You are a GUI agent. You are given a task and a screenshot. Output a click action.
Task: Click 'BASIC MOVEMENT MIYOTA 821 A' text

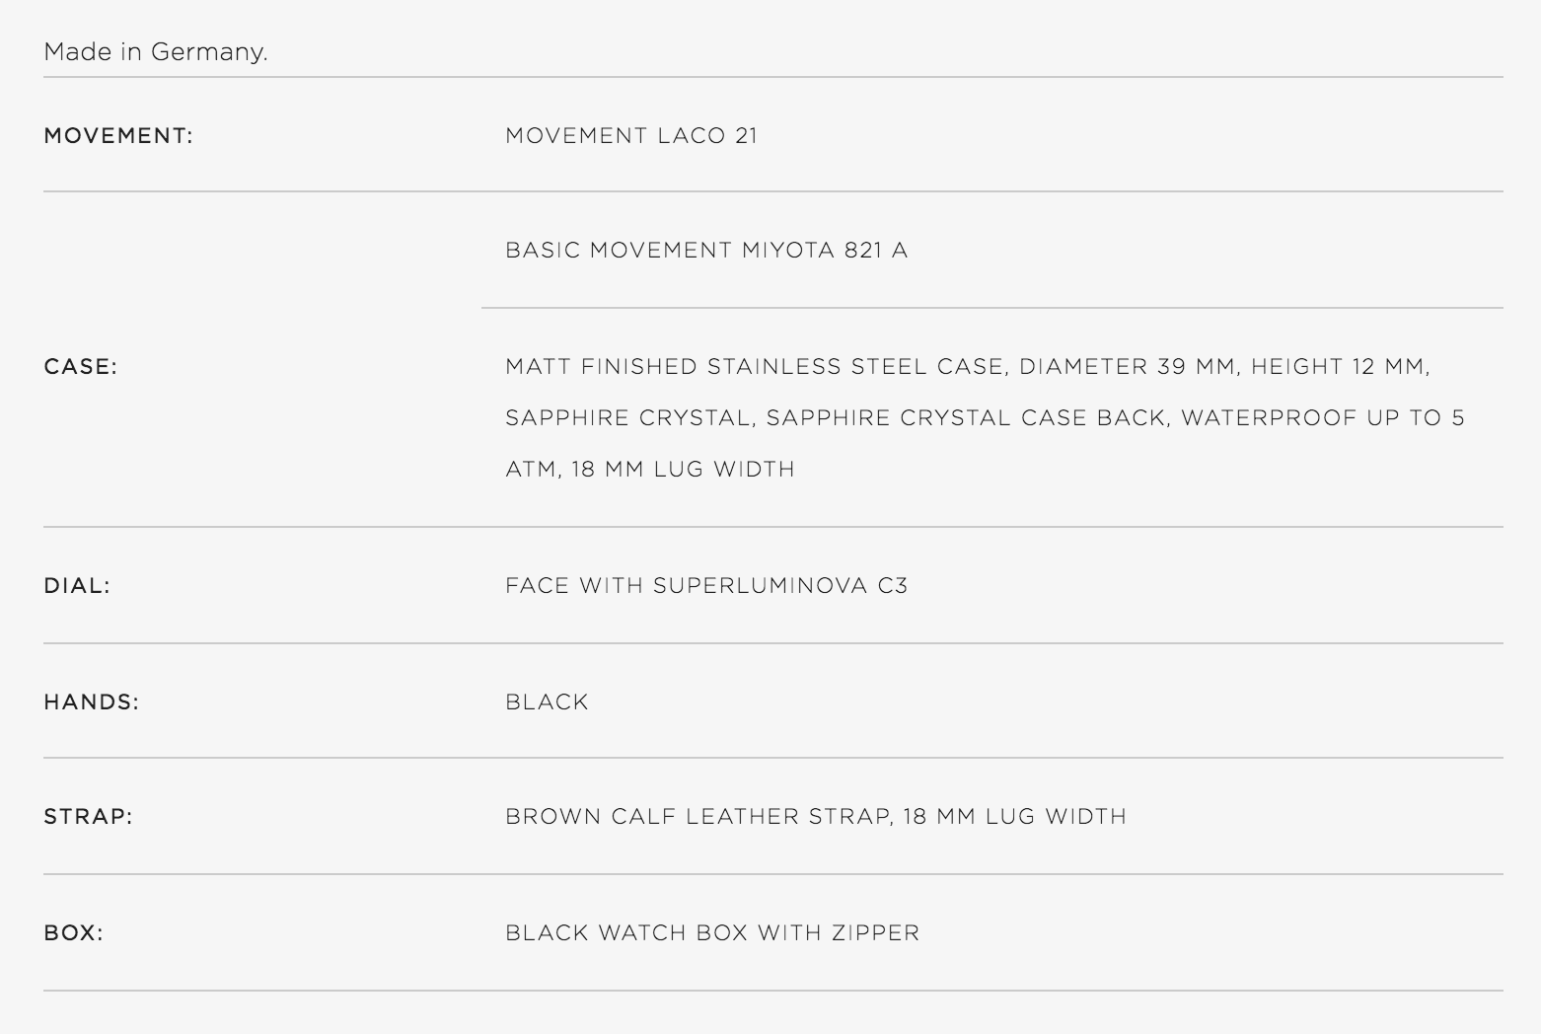706,251
